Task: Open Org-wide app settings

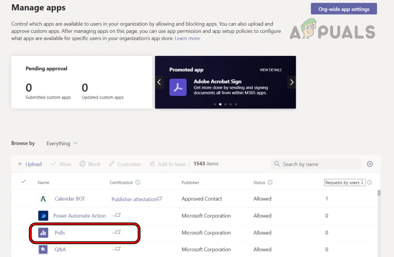Action: click(x=344, y=9)
